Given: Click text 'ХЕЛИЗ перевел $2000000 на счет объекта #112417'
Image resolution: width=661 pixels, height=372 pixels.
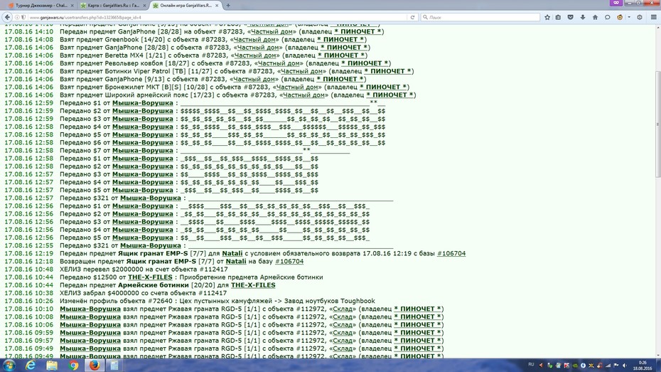Looking at the screenshot, I should coord(144,269).
